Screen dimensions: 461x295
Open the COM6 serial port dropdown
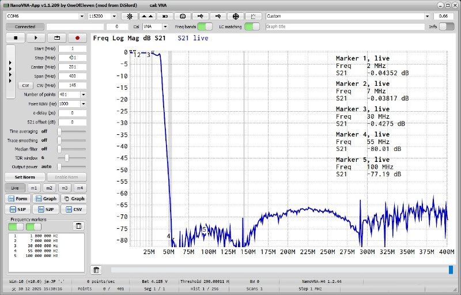pyautogui.click(x=46, y=16)
